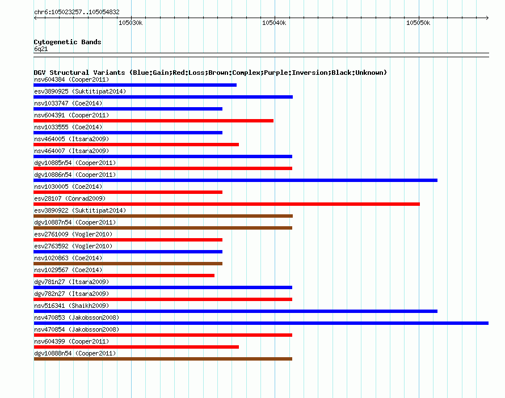Screen dimensions: 505x398
Task: Click the longest blue bar for nsv470853
Action: pos(261,323)
